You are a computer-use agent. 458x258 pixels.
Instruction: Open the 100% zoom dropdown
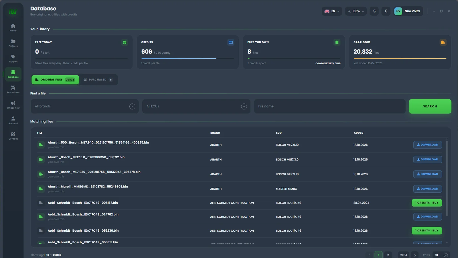356,11
